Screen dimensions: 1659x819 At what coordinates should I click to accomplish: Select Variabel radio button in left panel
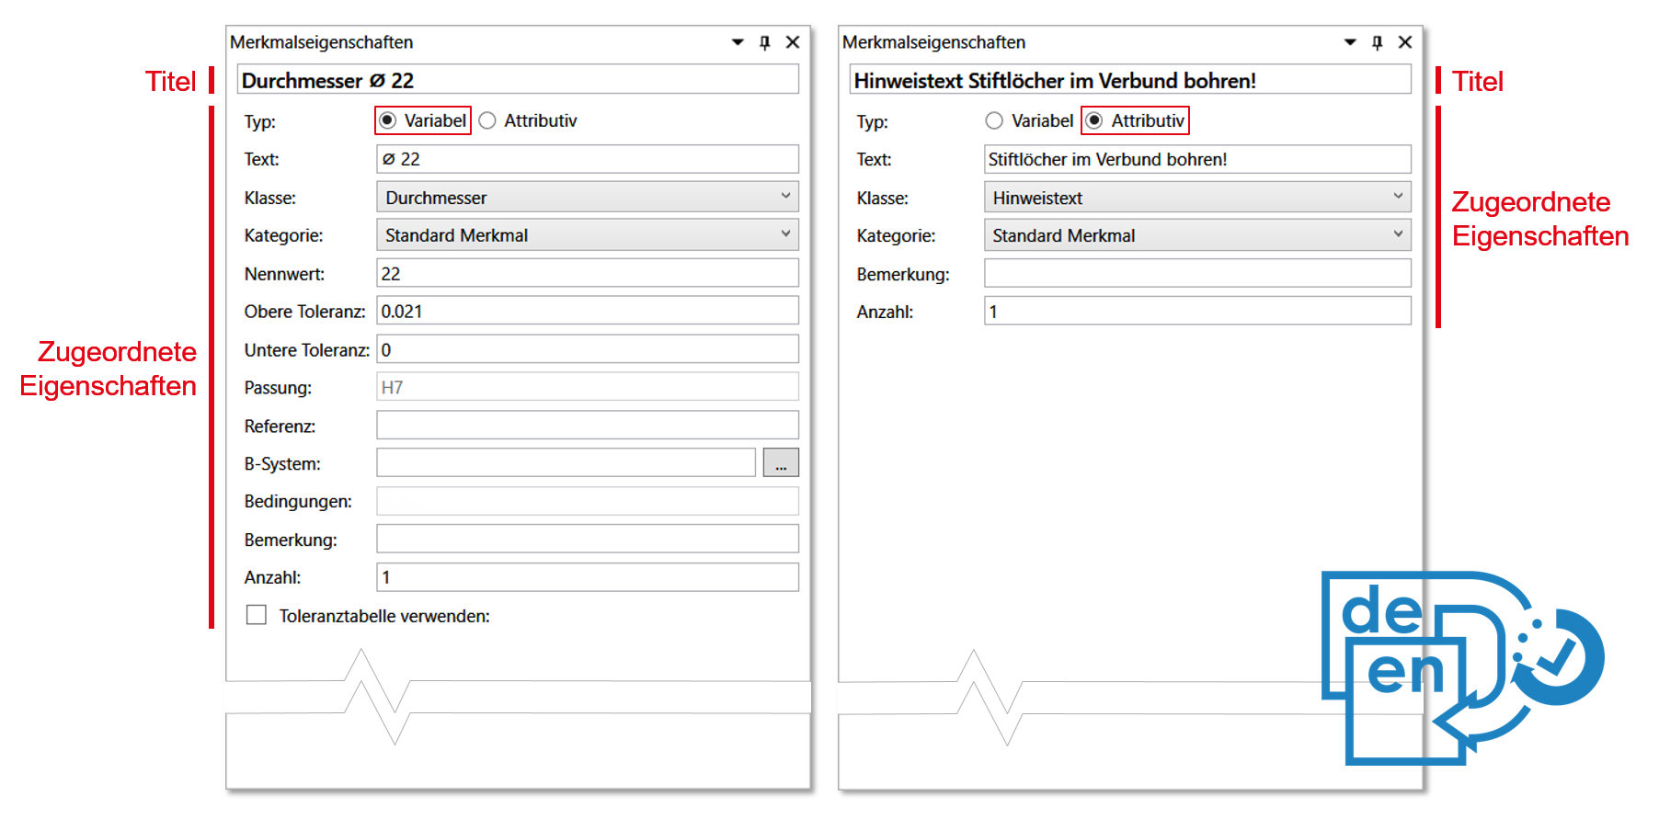(423, 120)
